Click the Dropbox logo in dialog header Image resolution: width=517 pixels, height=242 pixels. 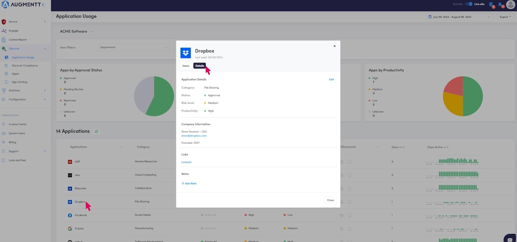tap(186, 53)
